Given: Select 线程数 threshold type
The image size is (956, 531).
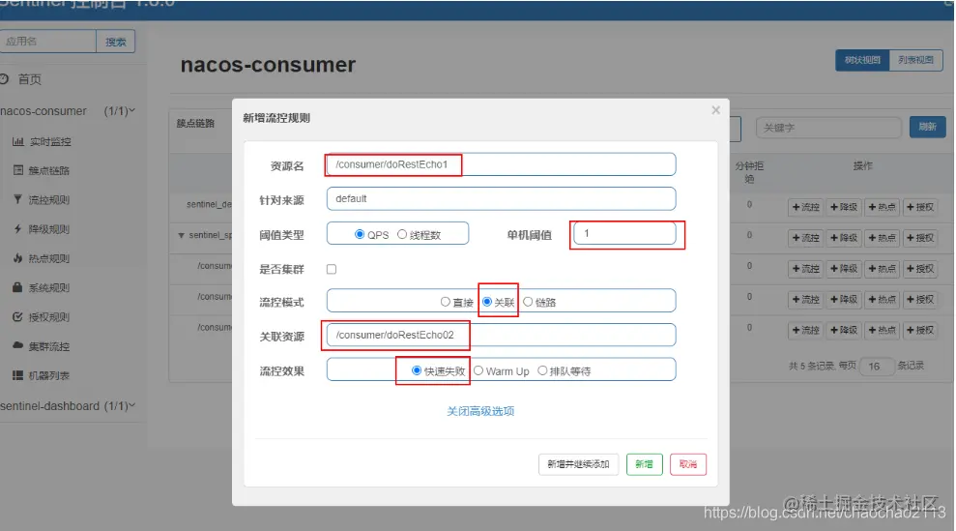Looking at the screenshot, I should [x=402, y=234].
